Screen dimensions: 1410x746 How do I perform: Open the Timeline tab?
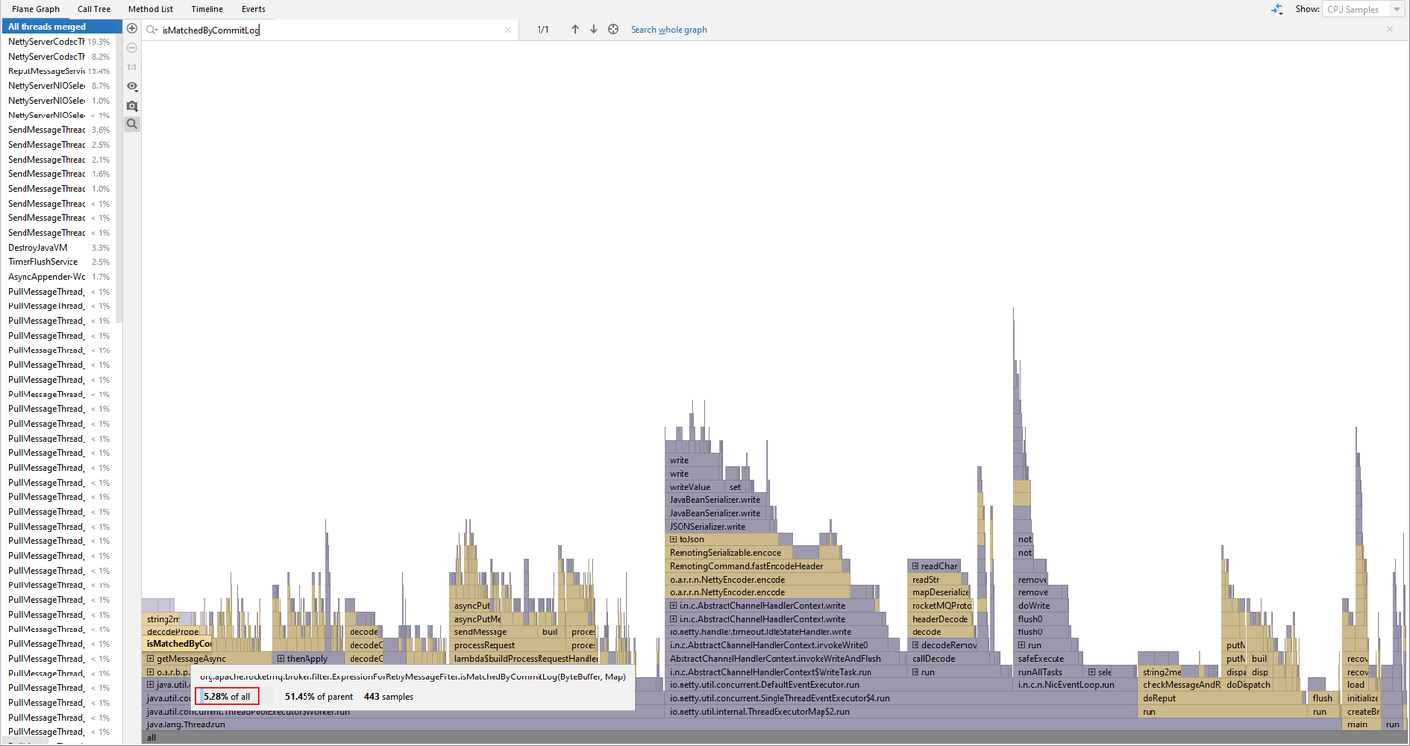207,9
